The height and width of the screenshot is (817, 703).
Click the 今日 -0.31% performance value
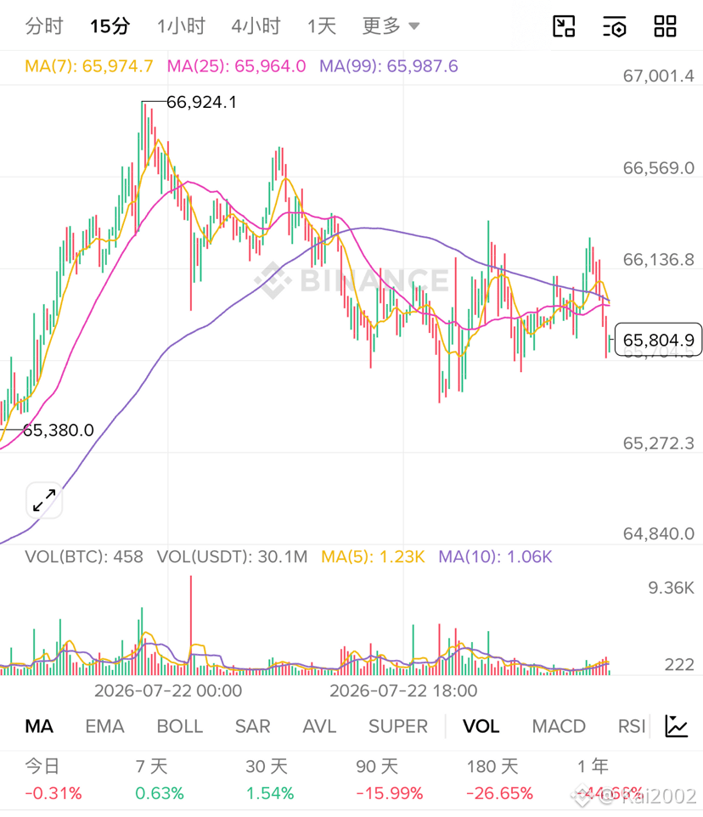point(53,793)
